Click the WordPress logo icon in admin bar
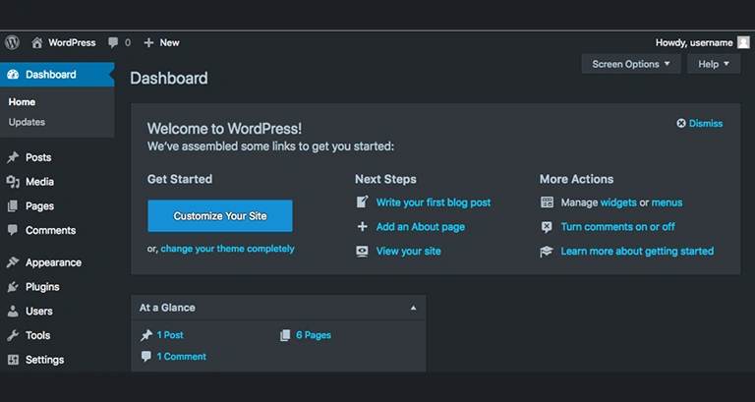This screenshot has width=755, height=402. [x=12, y=42]
